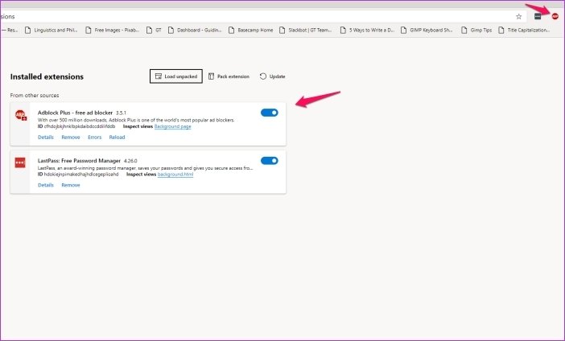The image size is (565, 341).
Task: Open the GT bookmark
Action: point(155,31)
